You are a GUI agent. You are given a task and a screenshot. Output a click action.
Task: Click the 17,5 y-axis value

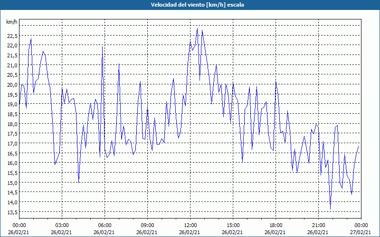coord(12,134)
